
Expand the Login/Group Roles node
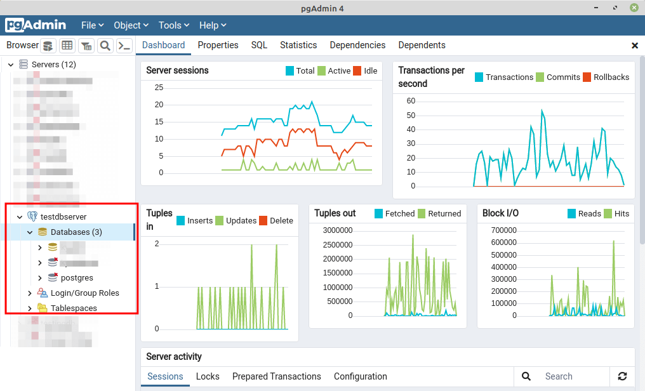tap(30, 293)
